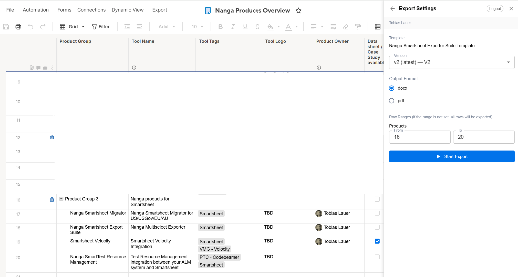
Task: Open the Dynamic View menu
Action: [x=128, y=10]
